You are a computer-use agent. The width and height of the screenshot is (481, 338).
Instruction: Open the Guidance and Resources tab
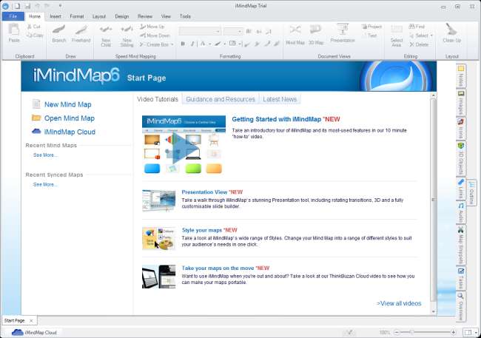221,99
